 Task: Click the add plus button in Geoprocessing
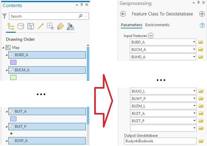pos(202,14)
